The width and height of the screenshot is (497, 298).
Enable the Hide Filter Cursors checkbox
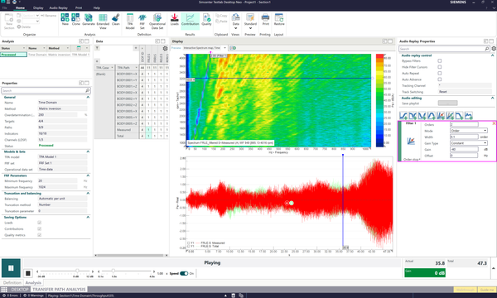click(440, 67)
